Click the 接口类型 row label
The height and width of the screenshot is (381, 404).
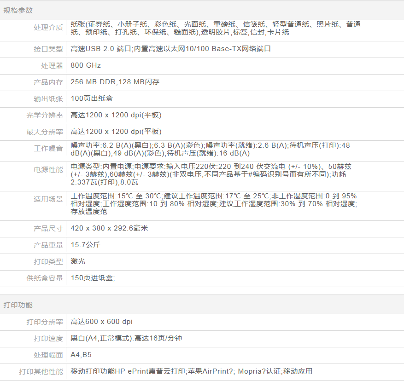click(x=48, y=49)
